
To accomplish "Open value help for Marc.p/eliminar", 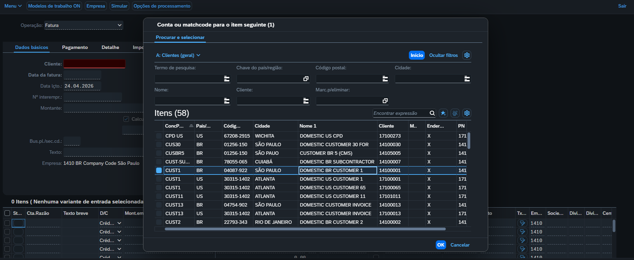I will click(385, 101).
